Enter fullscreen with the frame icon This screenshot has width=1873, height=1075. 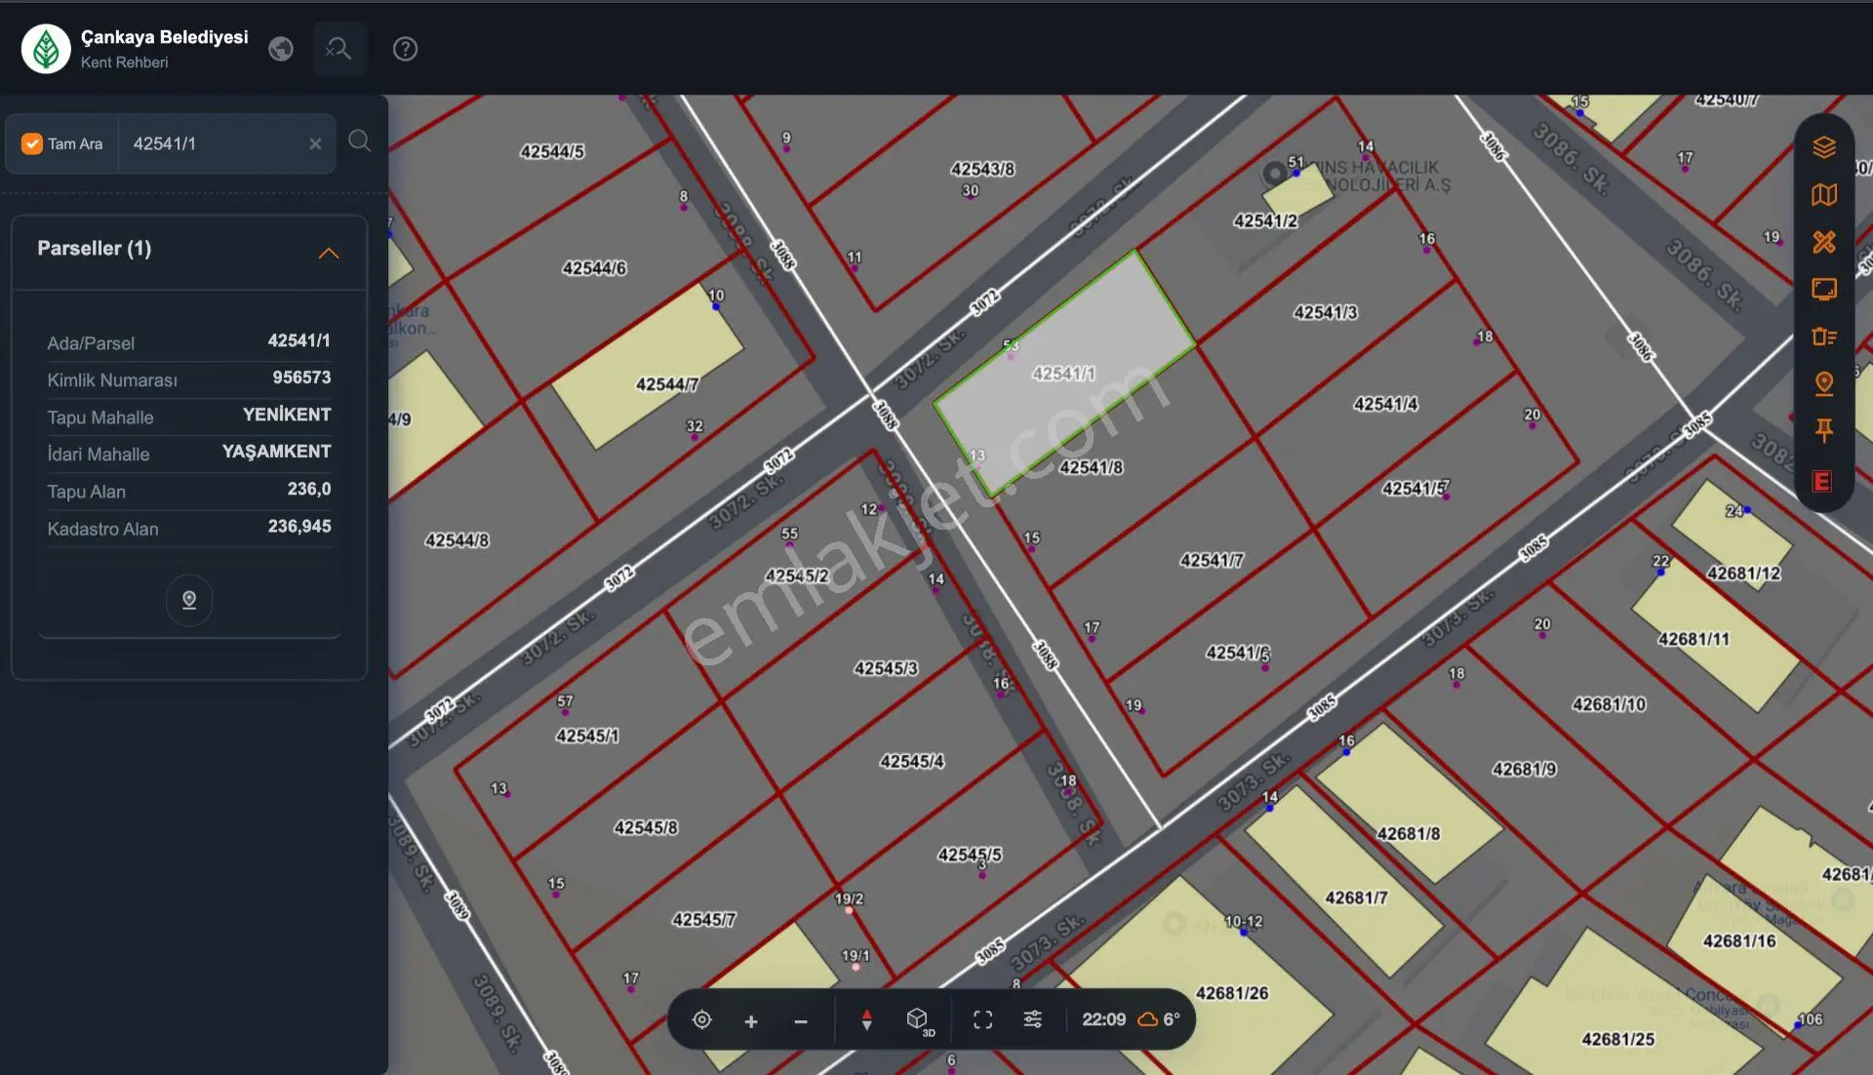click(982, 1019)
